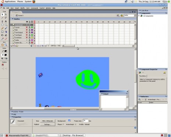This screenshot has height=137, width=171.
Task: Toggle visibility of the TextOutput layer
Action: click(x=27, y=32)
